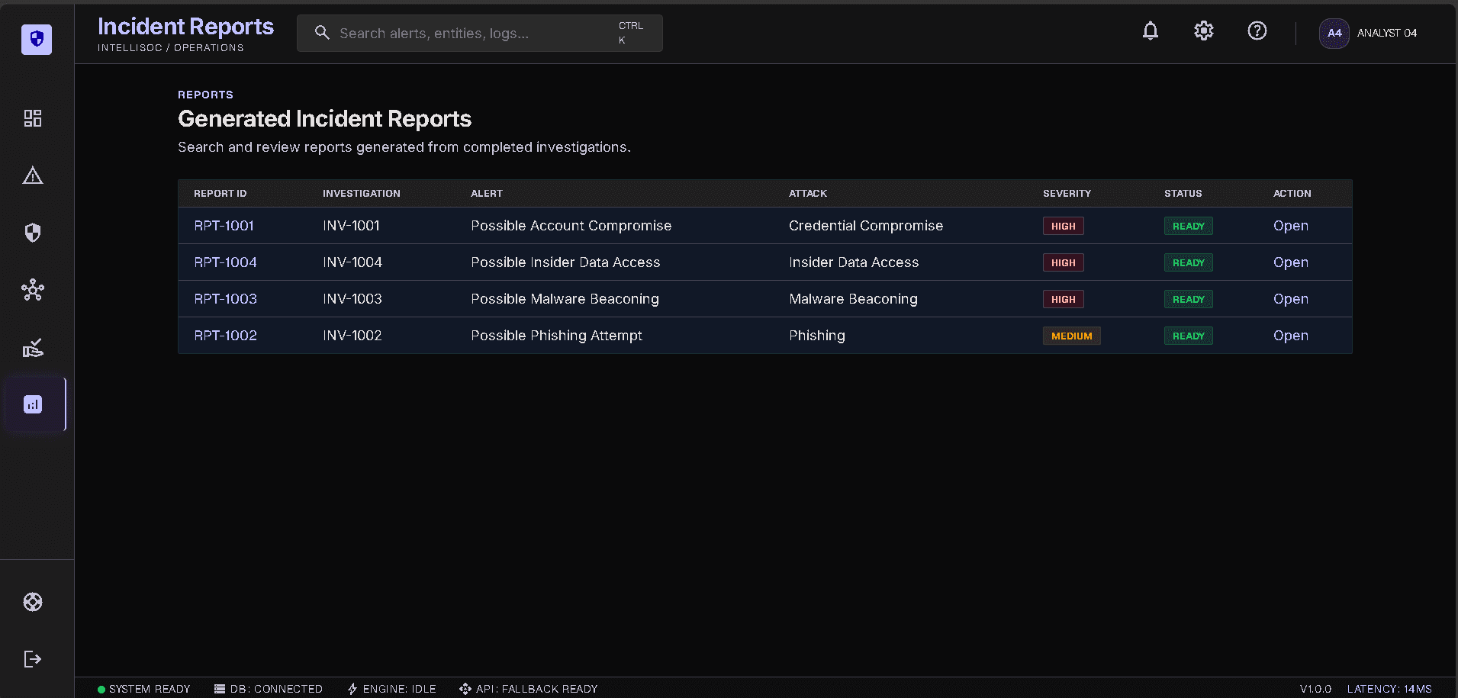This screenshot has height=698, width=1458.
Task: Open the support lifebuoy icon
Action: (x=33, y=602)
